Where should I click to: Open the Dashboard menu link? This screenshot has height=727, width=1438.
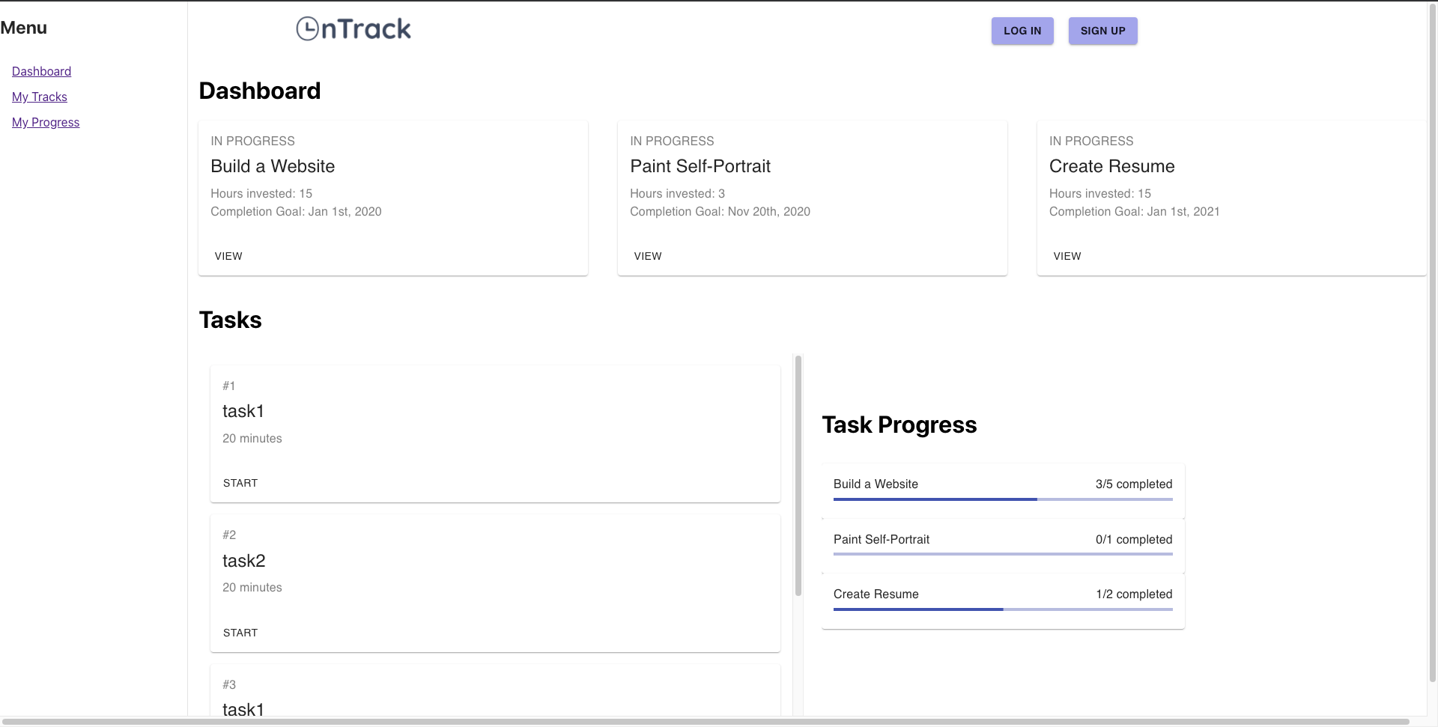[x=41, y=71]
